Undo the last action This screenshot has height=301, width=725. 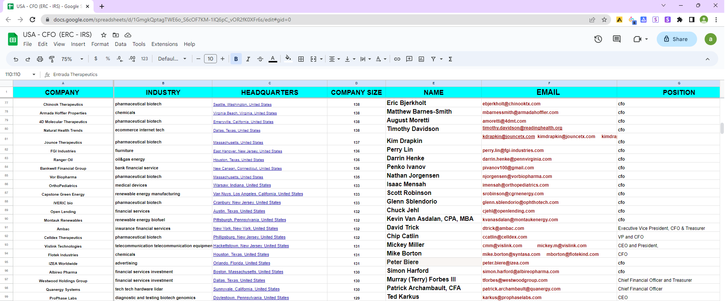[16, 59]
